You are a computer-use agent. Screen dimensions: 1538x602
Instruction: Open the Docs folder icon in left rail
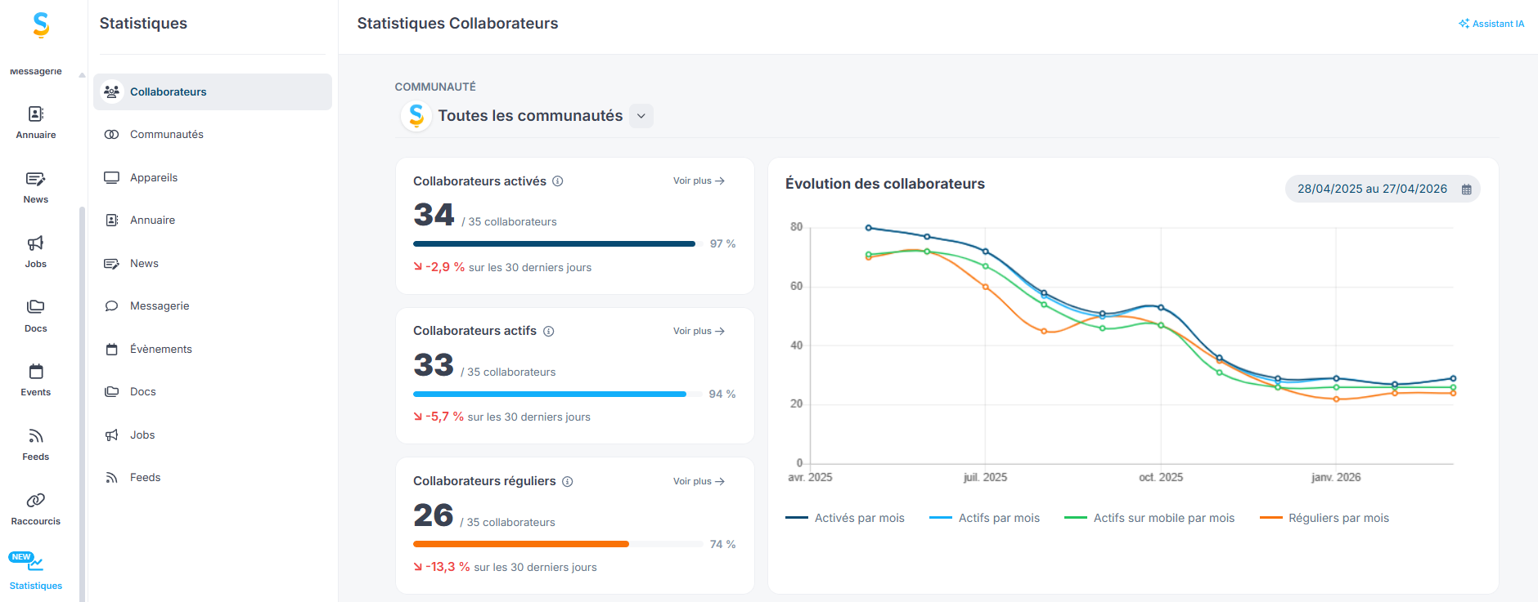(36, 307)
